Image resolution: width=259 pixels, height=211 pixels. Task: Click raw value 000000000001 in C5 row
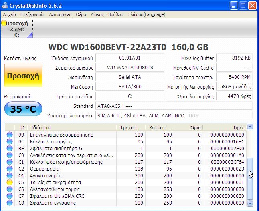(x=227, y=183)
